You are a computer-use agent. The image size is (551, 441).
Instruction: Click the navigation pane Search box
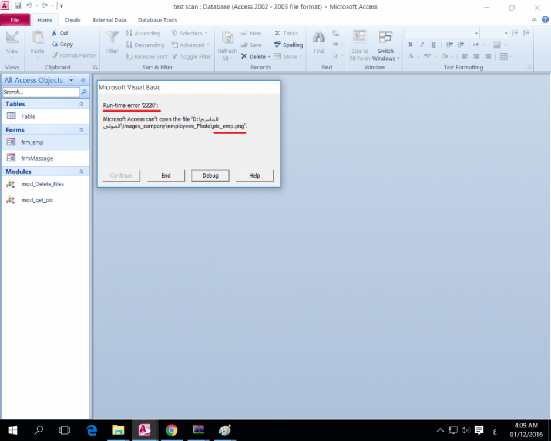coord(41,92)
